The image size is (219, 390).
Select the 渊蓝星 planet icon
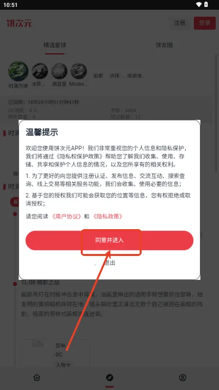[59, 71]
